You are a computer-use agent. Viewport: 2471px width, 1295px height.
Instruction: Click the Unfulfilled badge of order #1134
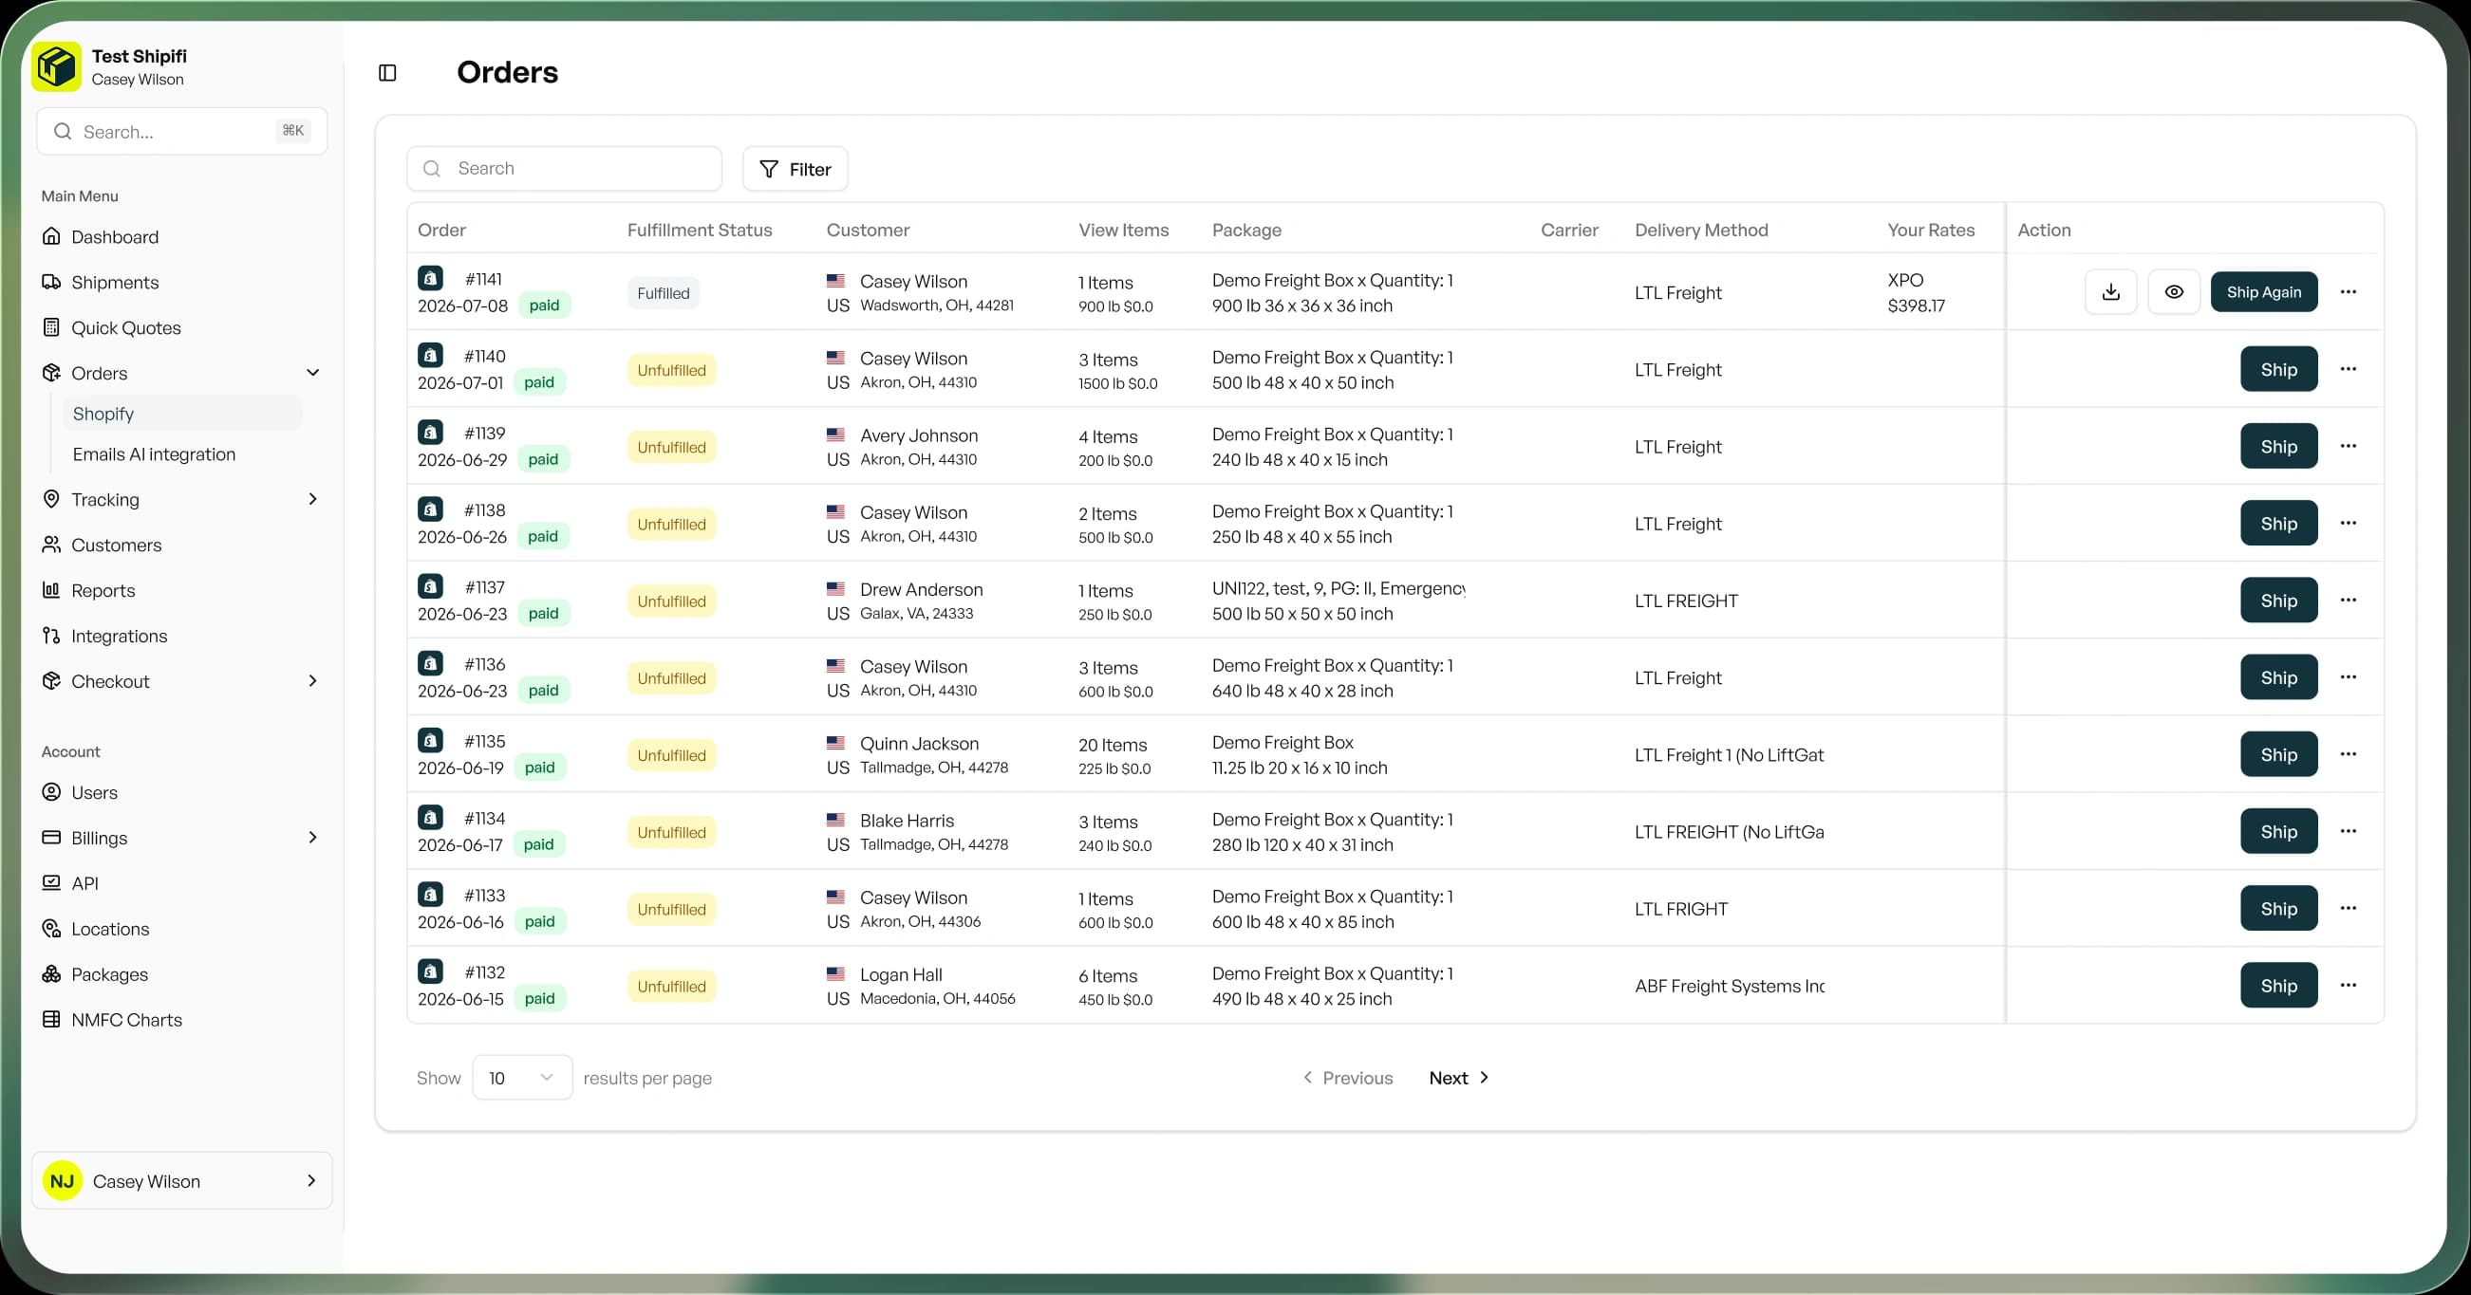(x=671, y=832)
